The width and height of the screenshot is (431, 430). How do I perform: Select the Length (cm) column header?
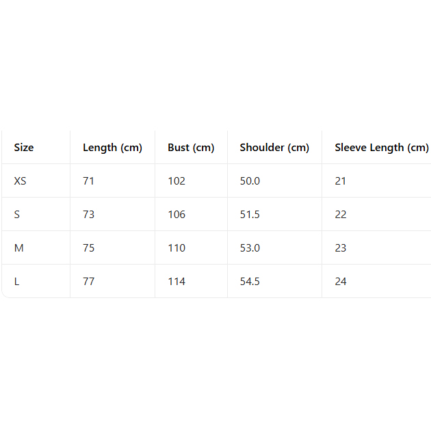coord(112,148)
